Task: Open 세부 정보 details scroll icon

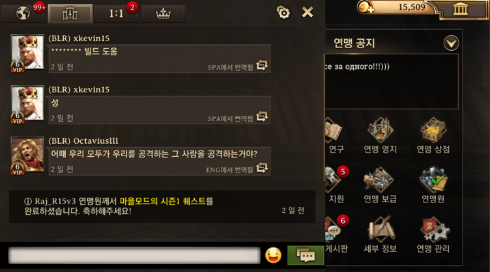Action: tap(381, 229)
